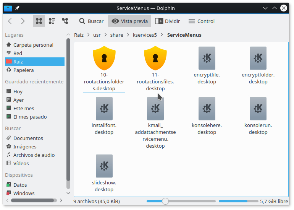294x210 pixels.
Task: Expand the arrow after Raíz breadcrumb
Action: (x=88, y=35)
